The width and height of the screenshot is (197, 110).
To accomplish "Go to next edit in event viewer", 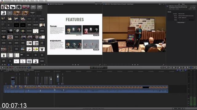I will 78,65.
